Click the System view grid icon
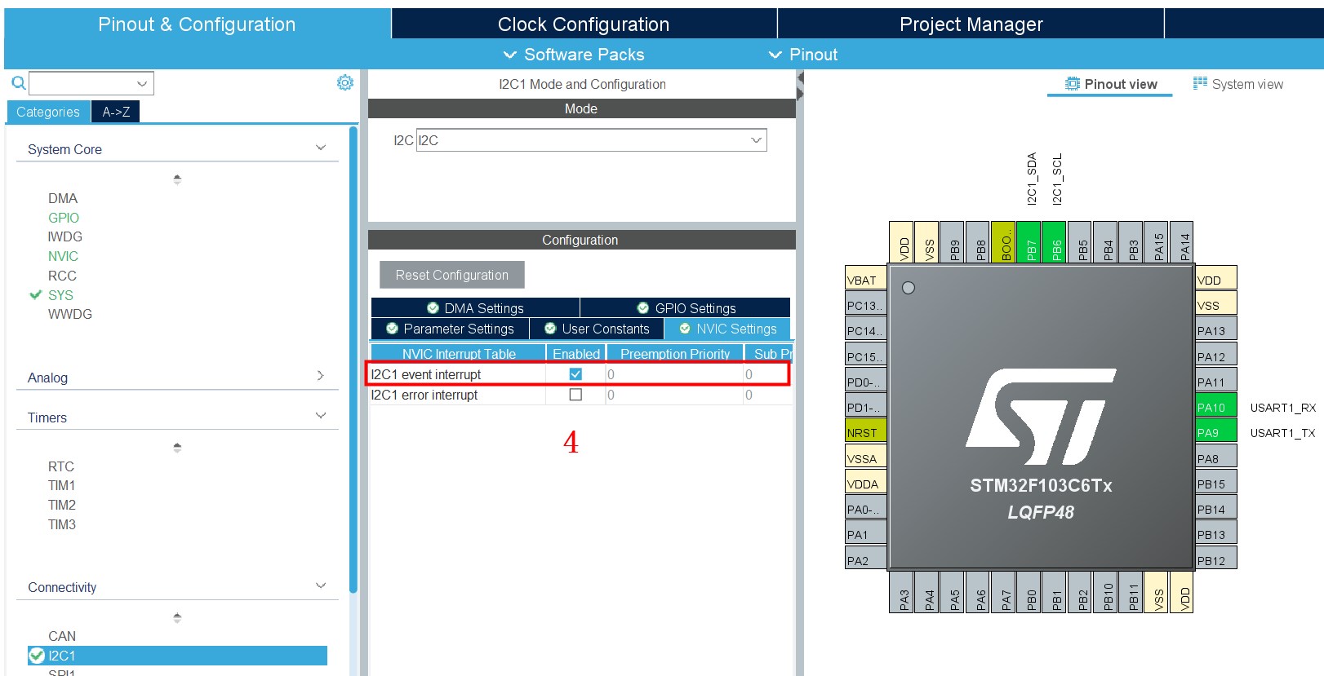 tap(1200, 83)
